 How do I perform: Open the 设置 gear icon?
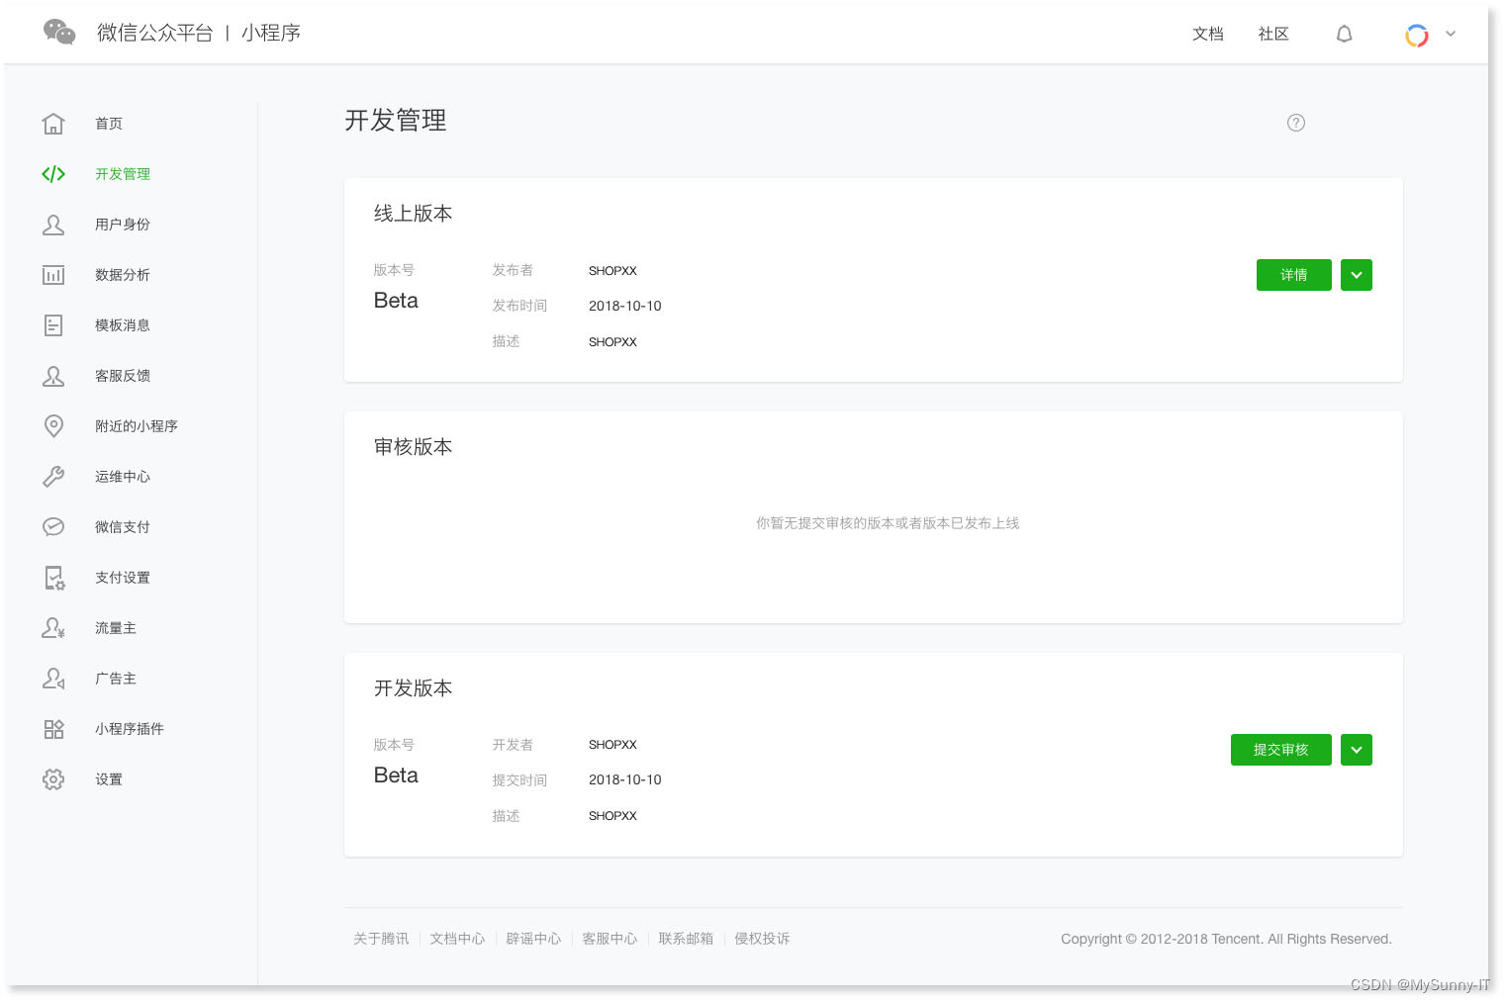tap(53, 778)
